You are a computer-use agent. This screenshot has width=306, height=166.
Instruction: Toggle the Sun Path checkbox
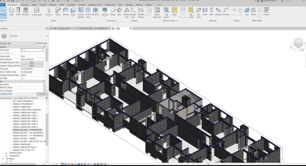click(22, 78)
